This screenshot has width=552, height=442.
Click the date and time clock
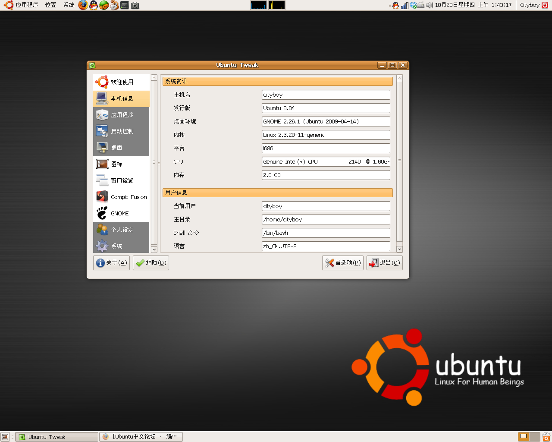click(473, 5)
